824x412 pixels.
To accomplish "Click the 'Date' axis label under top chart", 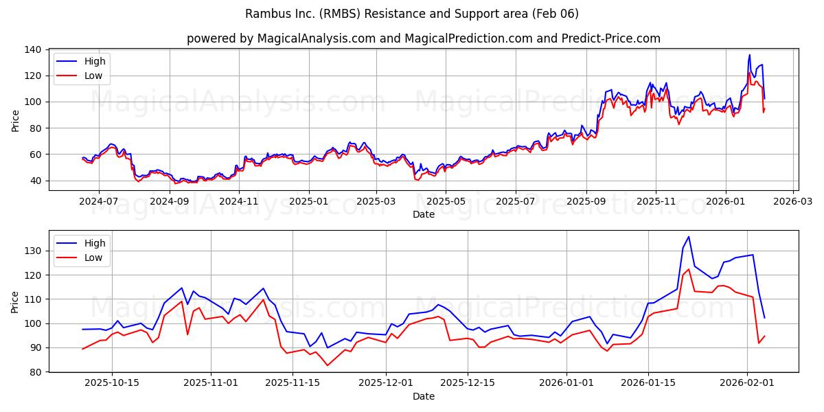I will pyautogui.click(x=424, y=214).
